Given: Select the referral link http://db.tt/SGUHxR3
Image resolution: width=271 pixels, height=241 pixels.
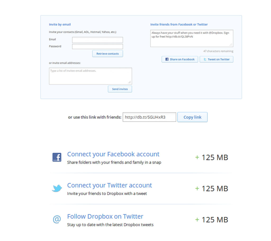Looking at the screenshot, I should click(149, 117).
